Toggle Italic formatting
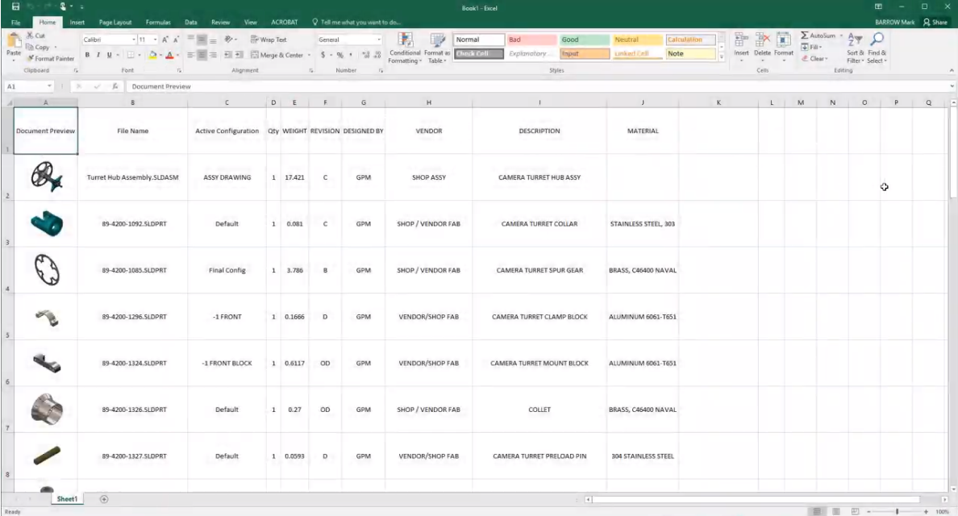The width and height of the screenshot is (958, 516). pos(98,55)
